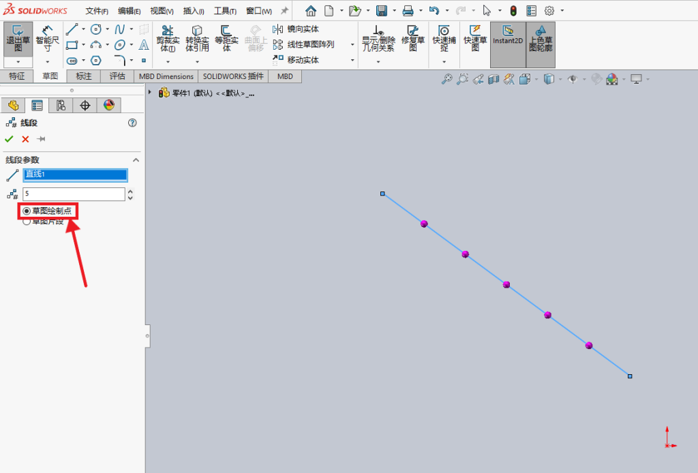Open the 插入 menu

coord(194,11)
